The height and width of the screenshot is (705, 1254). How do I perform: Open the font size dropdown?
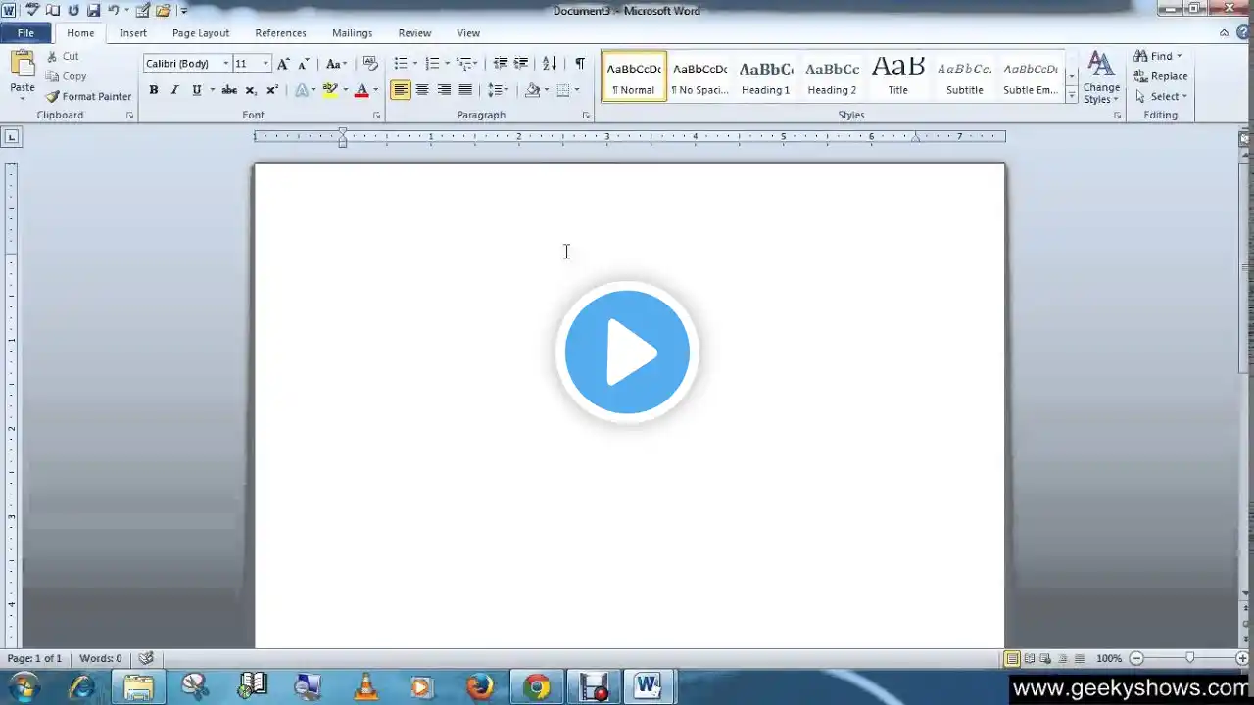point(265,64)
